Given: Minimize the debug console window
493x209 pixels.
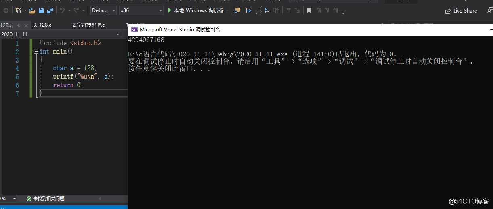Looking at the screenshot, I should point(491,29).
